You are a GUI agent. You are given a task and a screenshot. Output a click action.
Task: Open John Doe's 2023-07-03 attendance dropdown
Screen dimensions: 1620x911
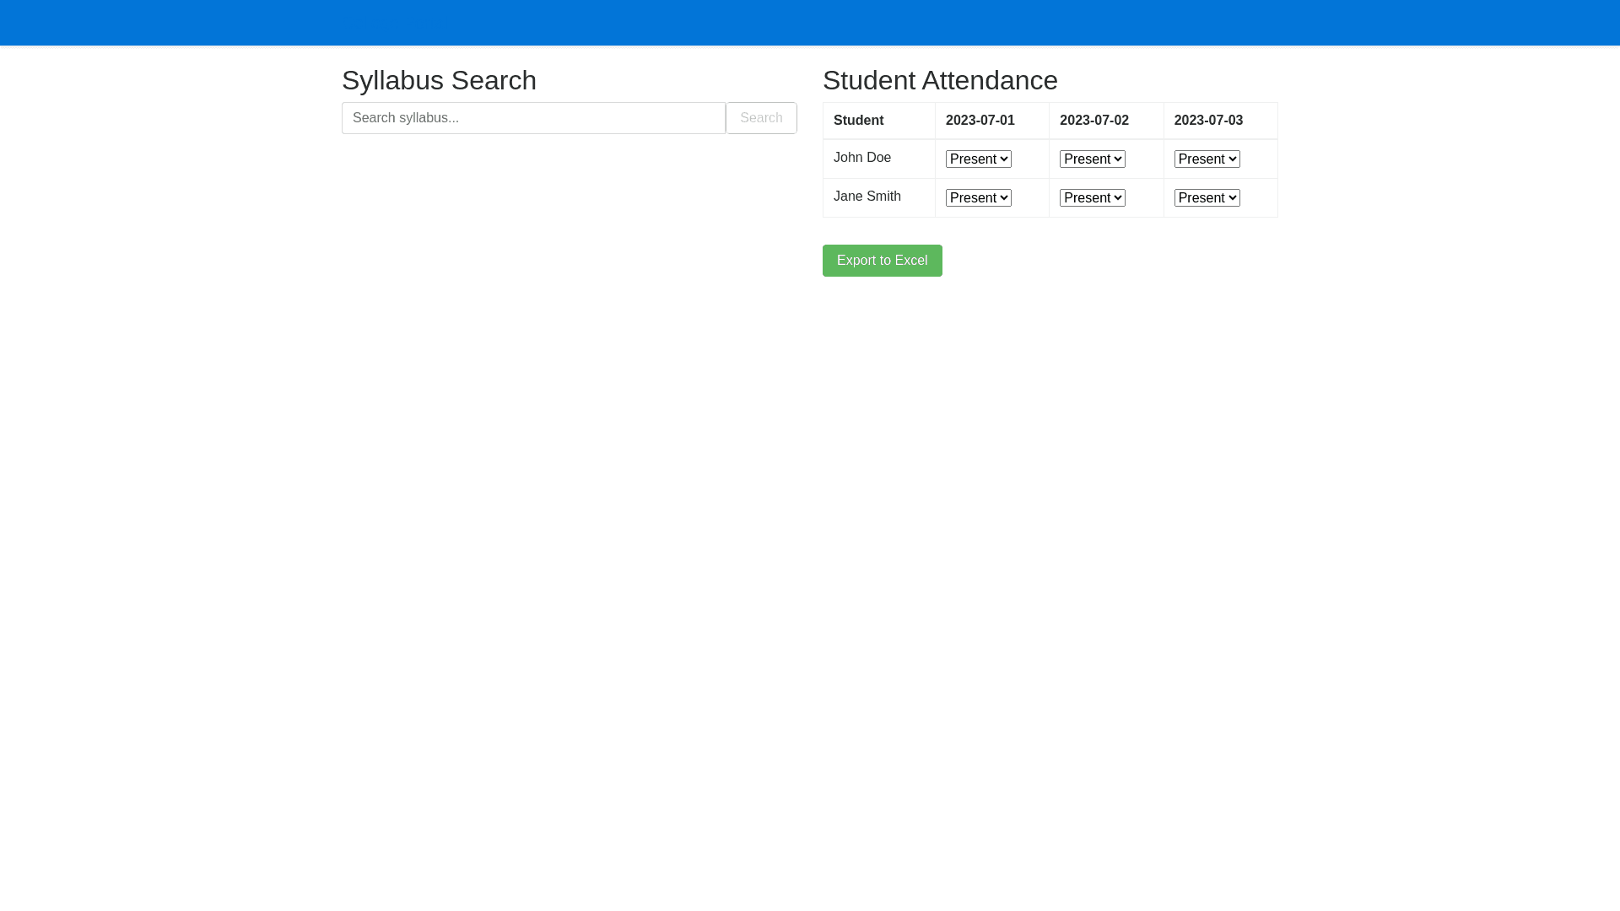1207,159
